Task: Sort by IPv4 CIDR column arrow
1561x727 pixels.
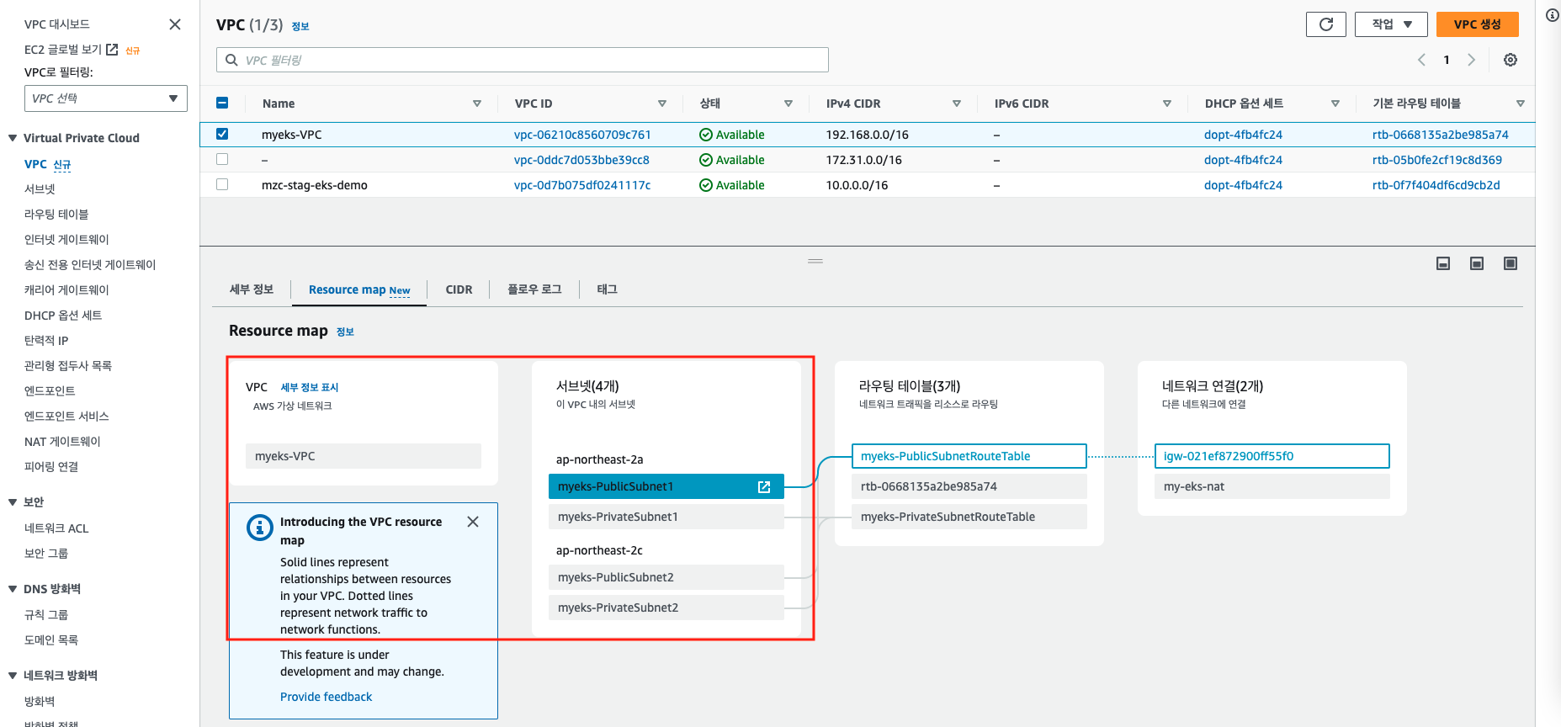Action: pyautogui.click(x=957, y=103)
